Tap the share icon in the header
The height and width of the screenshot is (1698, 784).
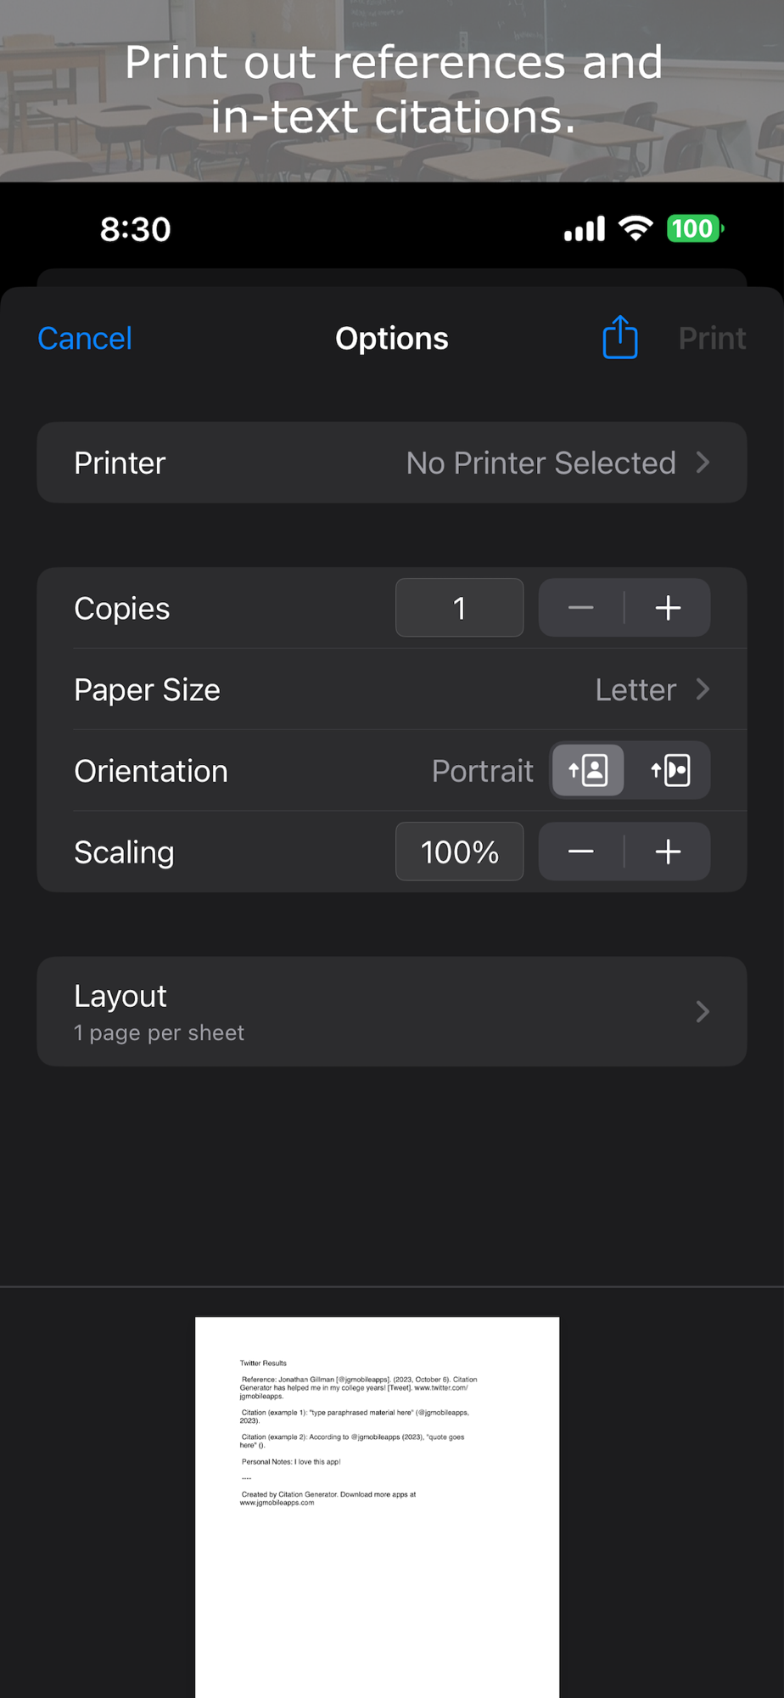click(x=619, y=338)
